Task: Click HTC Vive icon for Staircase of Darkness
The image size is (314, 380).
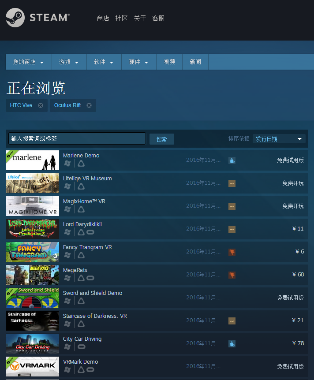Action: [x=81, y=324]
